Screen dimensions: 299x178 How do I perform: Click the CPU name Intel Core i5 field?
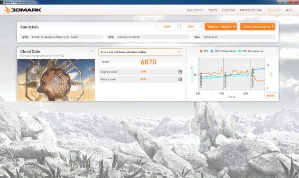click(152, 37)
